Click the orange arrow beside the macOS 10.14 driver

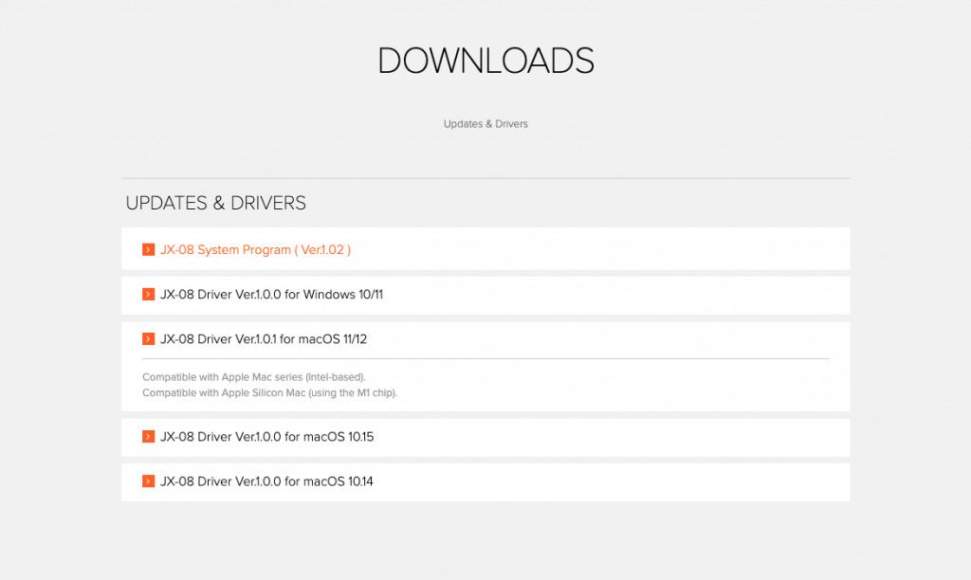pos(149,481)
